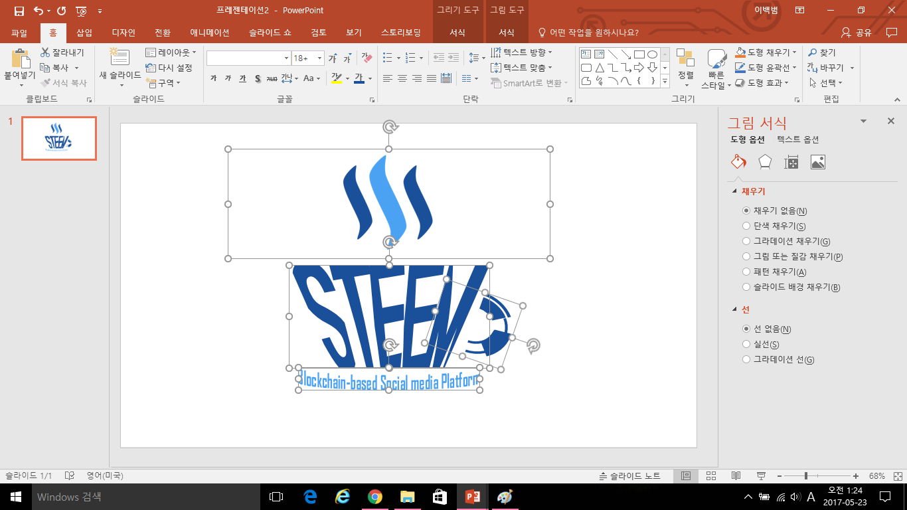Screen dimensions: 907x510
Task: Open Fill & Line paint bucket tab
Action: click(x=738, y=162)
